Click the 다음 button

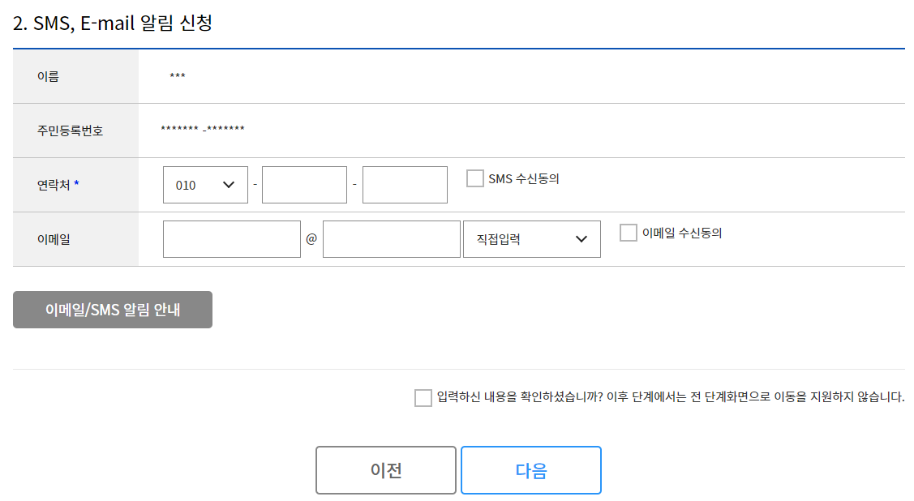(530, 470)
